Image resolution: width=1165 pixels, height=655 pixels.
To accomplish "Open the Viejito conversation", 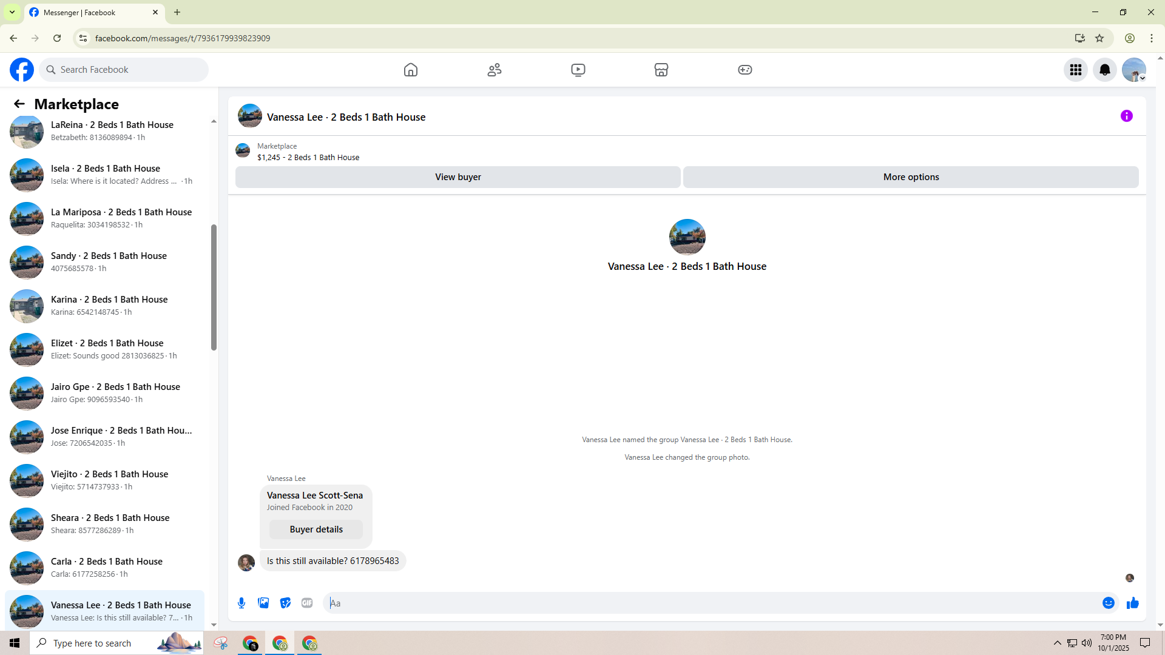I will pos(104,480).
